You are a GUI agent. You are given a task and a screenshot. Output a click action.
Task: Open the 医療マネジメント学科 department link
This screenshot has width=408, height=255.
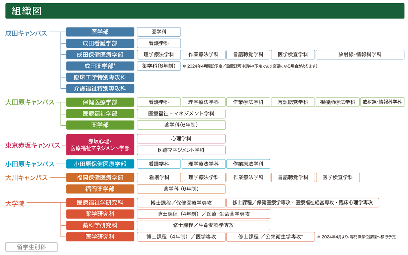[181, 150]
